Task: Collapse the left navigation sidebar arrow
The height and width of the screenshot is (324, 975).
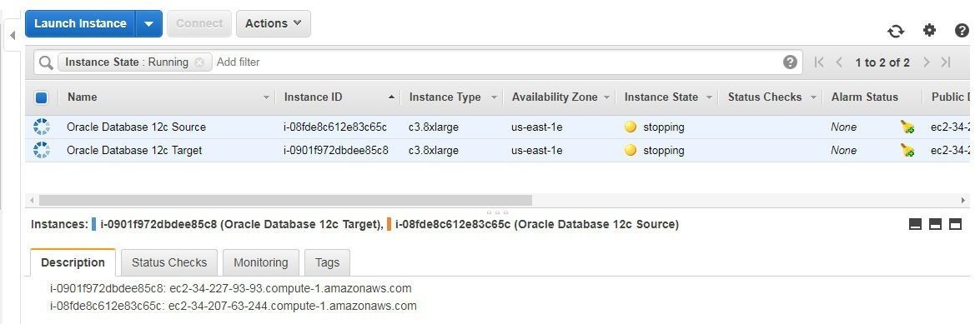Action: point(12,35)
